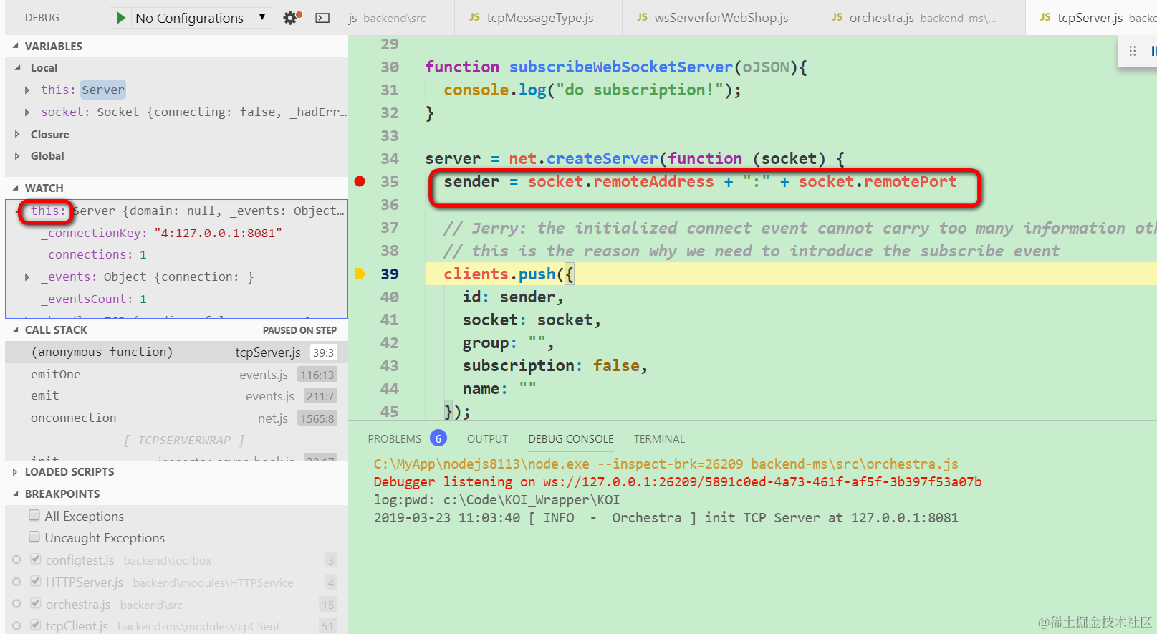Switch to the tcpMessageType.js tab

pyautogui.click(x=538, y=18)
